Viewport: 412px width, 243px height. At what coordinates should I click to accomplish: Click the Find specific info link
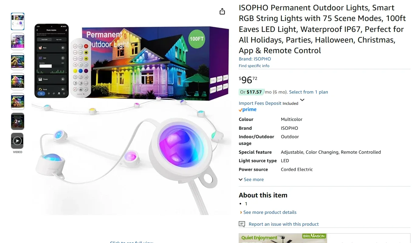coord(254,66)
